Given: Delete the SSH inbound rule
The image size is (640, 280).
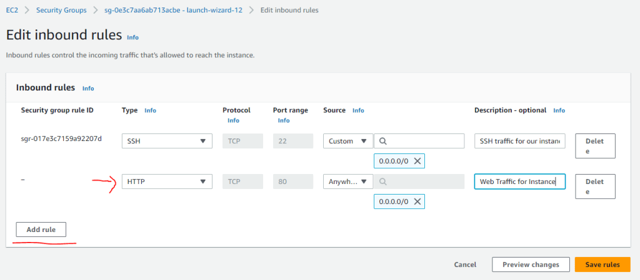Looking at the screenshot, I should click(x=595, y=146).
